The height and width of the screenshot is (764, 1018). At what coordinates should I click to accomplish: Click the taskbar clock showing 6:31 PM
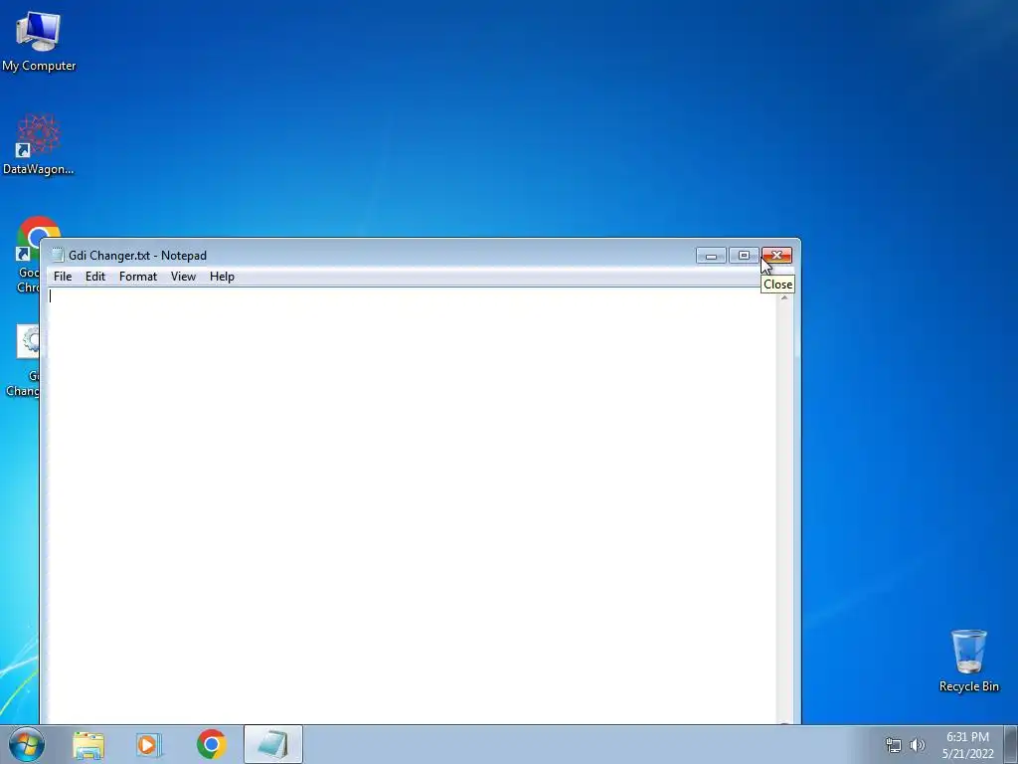(x=967, y=745)
